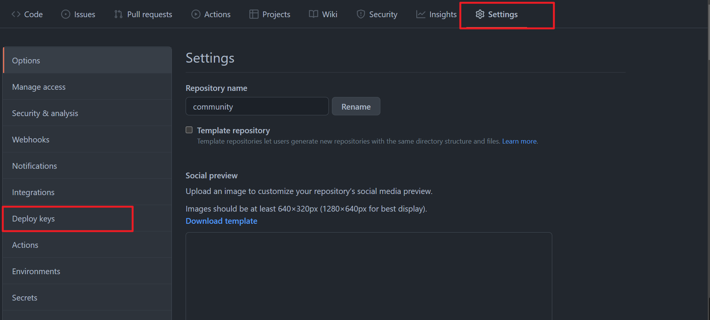Go to Pull requests tab

[x=143, y=14]
